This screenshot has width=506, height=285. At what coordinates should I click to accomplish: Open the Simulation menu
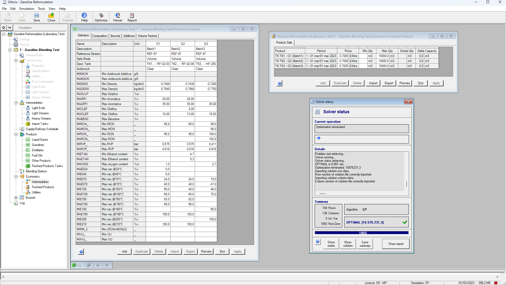pos(27,9)
